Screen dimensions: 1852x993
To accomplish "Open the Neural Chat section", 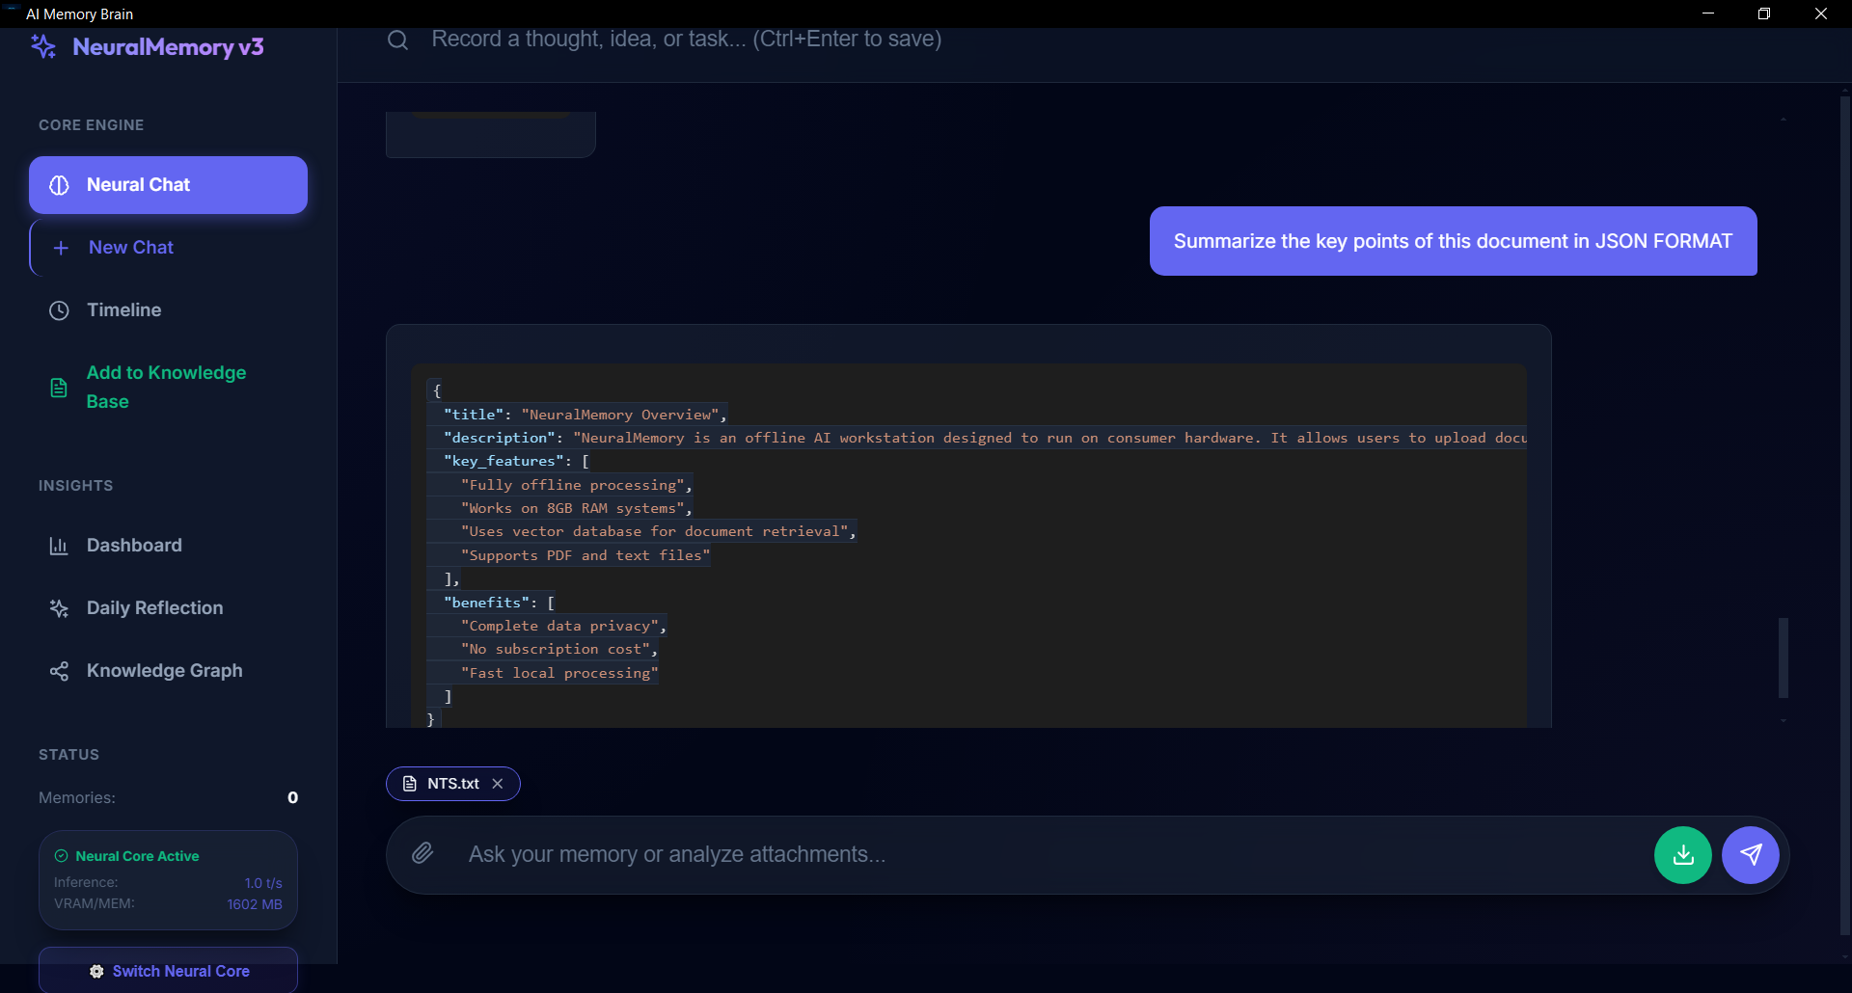I will 168,185.
